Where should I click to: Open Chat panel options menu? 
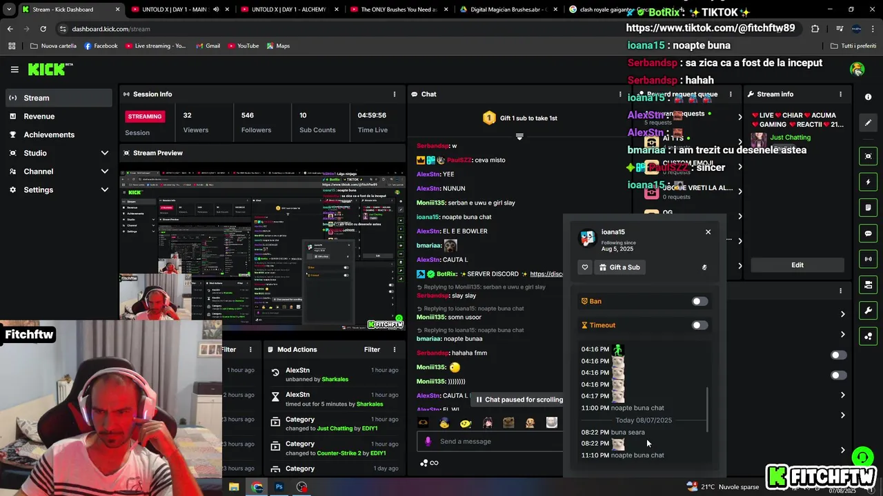point(620,94)
